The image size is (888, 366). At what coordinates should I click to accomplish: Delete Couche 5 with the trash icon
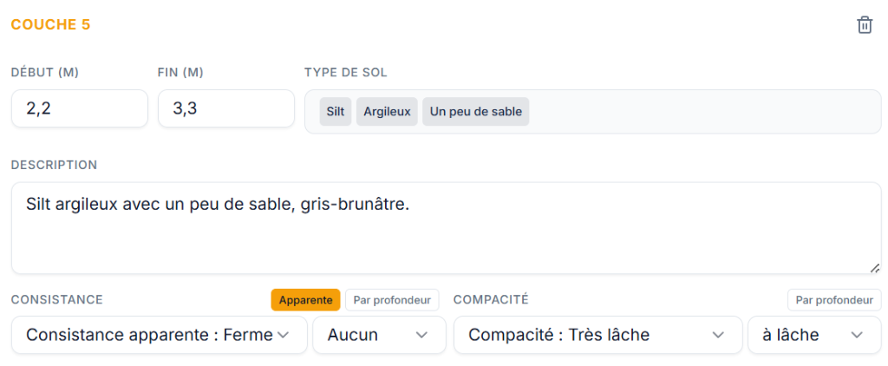click(x=865, y=25)
